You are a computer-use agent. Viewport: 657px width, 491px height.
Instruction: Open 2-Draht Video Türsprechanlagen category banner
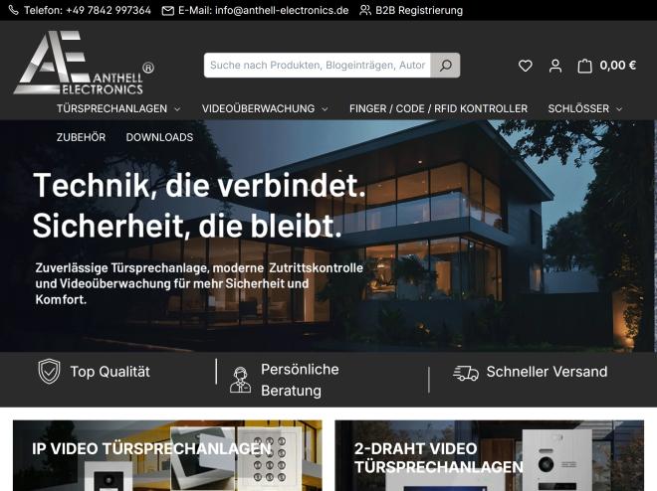coord(490,455)
